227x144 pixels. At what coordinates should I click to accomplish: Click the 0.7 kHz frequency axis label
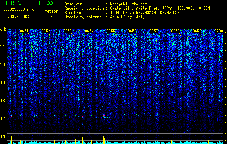pos(3,119)
